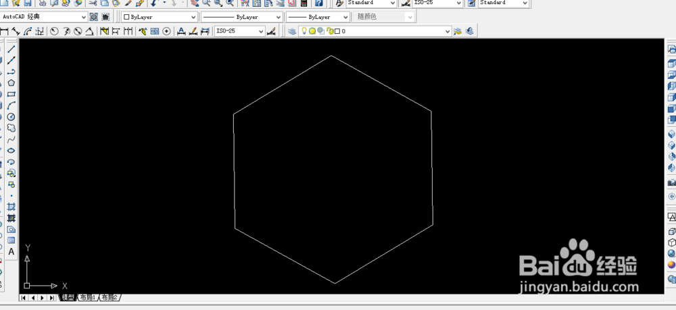Toggle layer 0 on/off lightbulb
The image size is (676, 310).
(x=304, y=31)
